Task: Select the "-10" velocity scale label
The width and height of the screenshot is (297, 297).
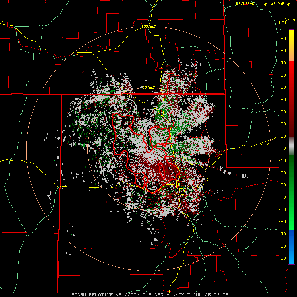Action: (282, 161)
